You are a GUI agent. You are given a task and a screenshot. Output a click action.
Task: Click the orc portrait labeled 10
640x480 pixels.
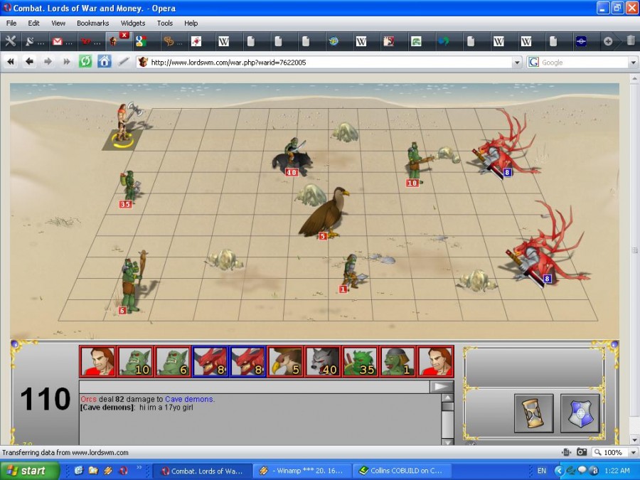[135, 361]
